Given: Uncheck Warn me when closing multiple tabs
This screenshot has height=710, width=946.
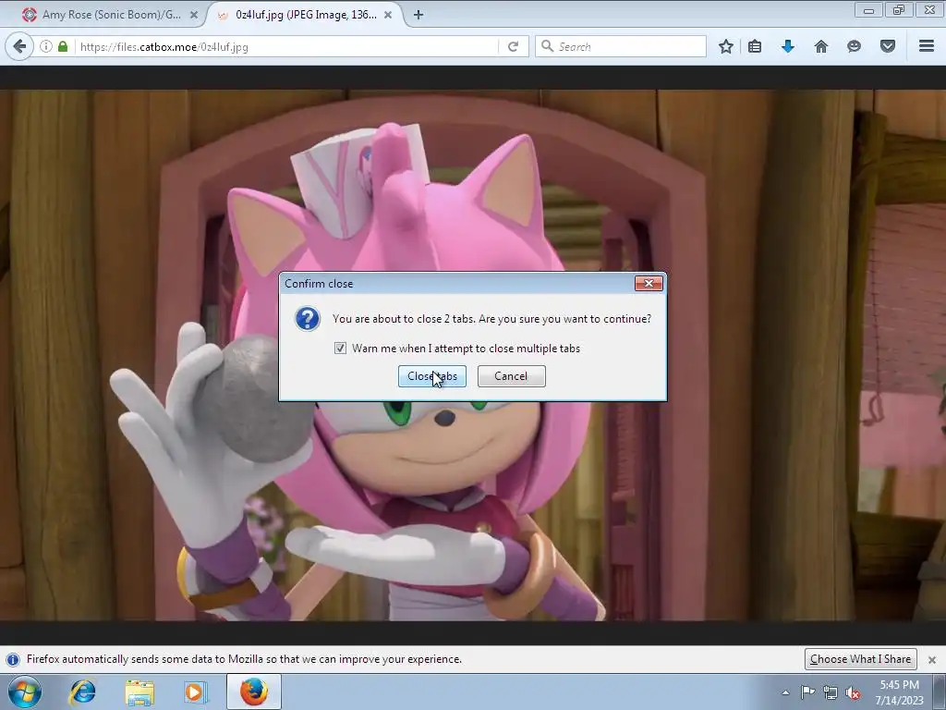Looking at the screenshot, I should click(x=340, y=349).
